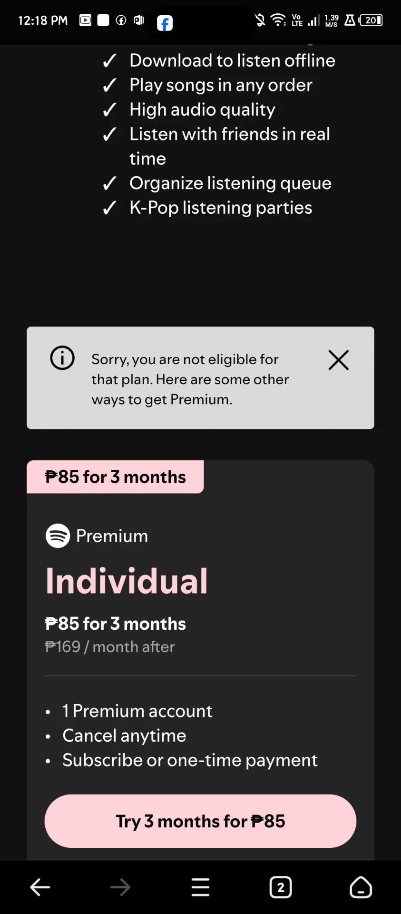
Task: Tap the Facebook notification icon in status bar
Action: pos(165,23)
